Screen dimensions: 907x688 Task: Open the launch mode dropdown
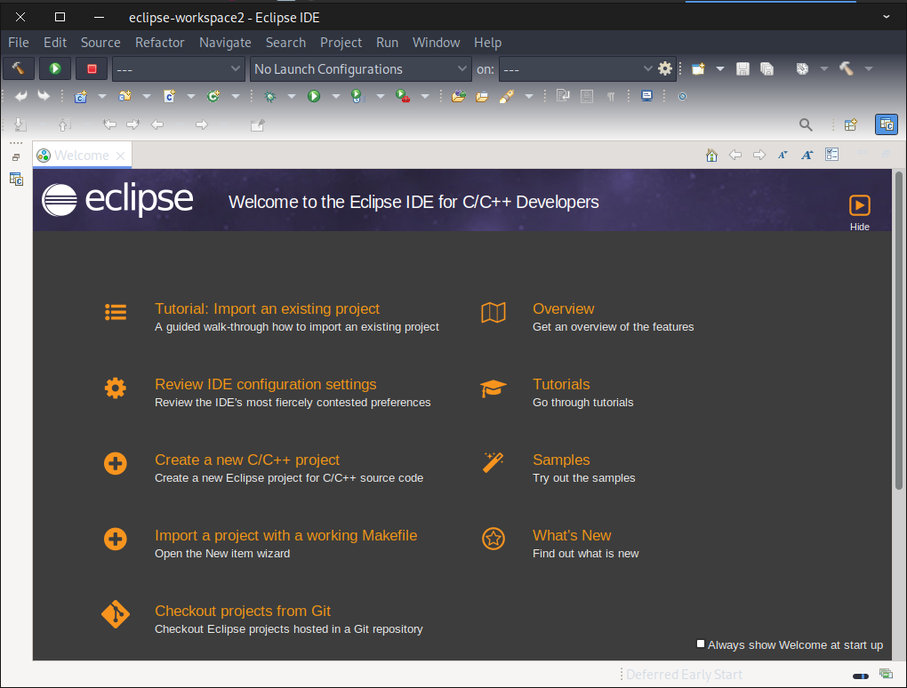pyautogui.click(x=178, y=68)
